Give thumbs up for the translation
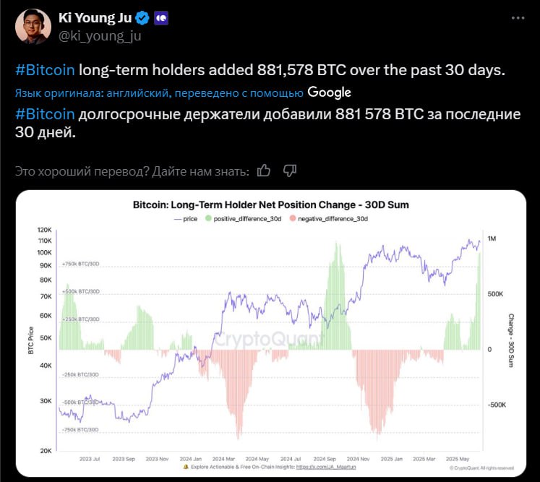 pyautogui.click(x=264, y=171)
